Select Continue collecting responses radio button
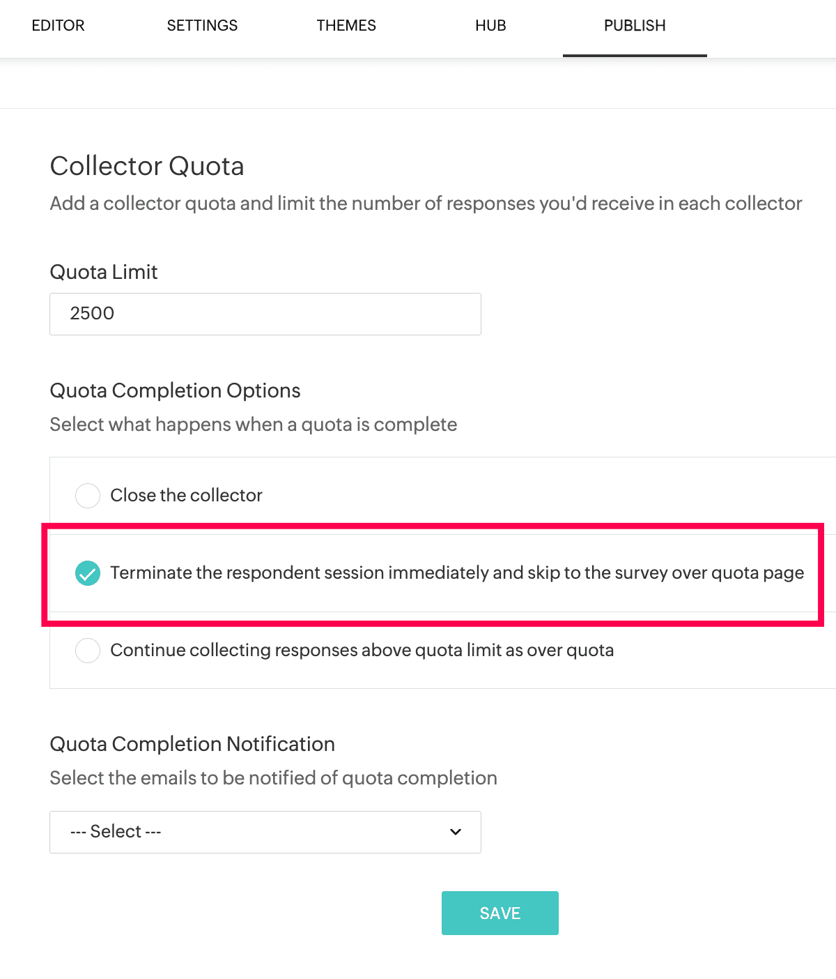Screen dimensions: 836x979 click(x=88, y=651)
